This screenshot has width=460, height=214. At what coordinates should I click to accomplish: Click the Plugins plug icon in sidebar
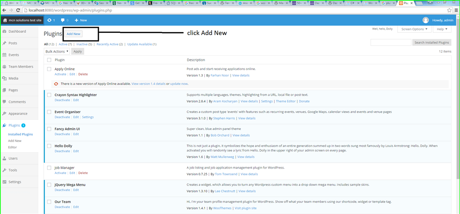tap(4, 125)
